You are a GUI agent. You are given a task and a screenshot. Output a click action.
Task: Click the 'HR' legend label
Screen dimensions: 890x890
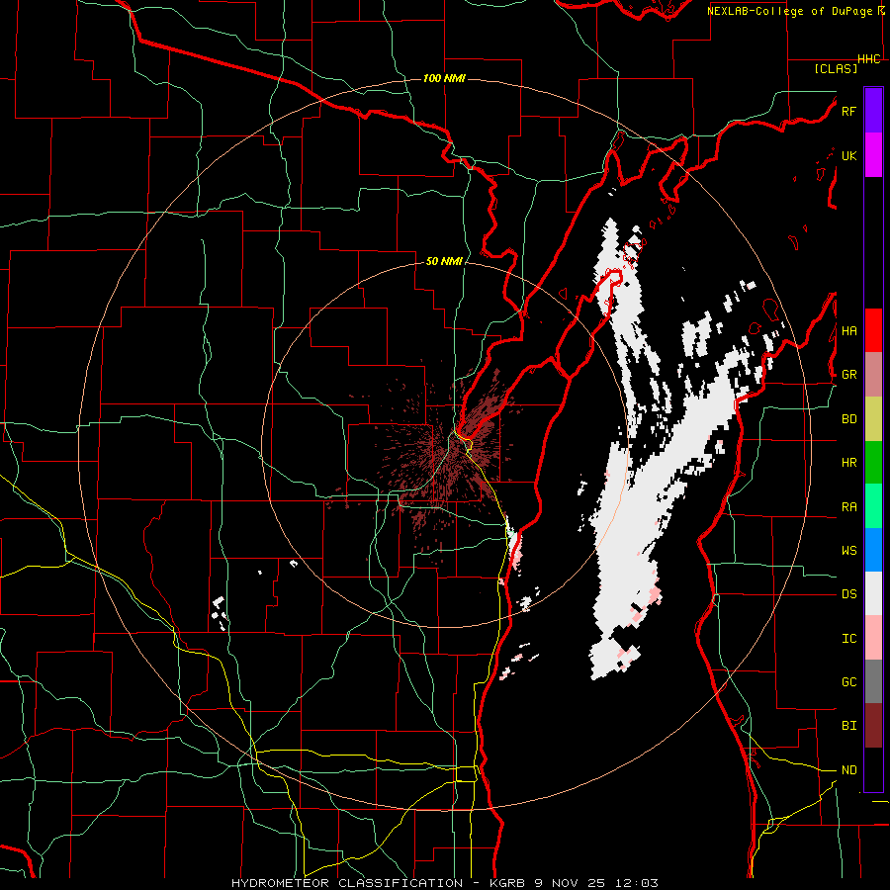click(x=848, y=463)
